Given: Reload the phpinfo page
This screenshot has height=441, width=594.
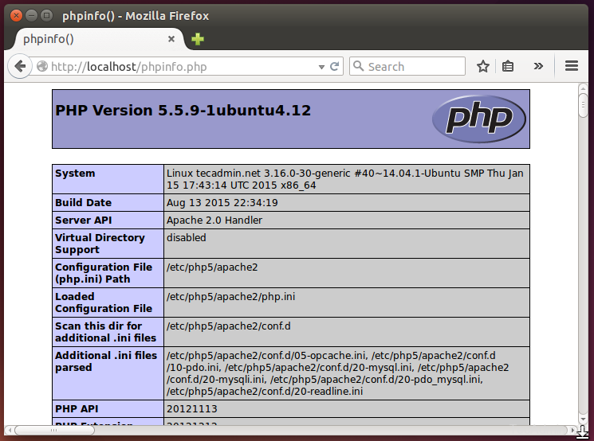Looking at the screenshot, I should click(335, 67).
